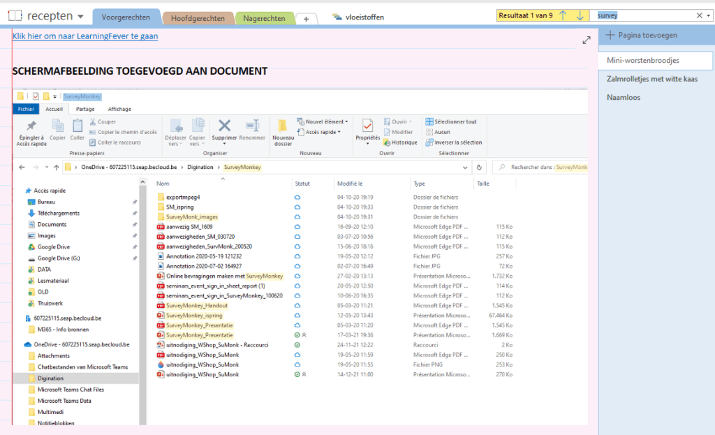The width and height of the screenshot is (715, 435).
Task: Click Épingler à Accès rapide pin icon
Action: click(31, 126)
